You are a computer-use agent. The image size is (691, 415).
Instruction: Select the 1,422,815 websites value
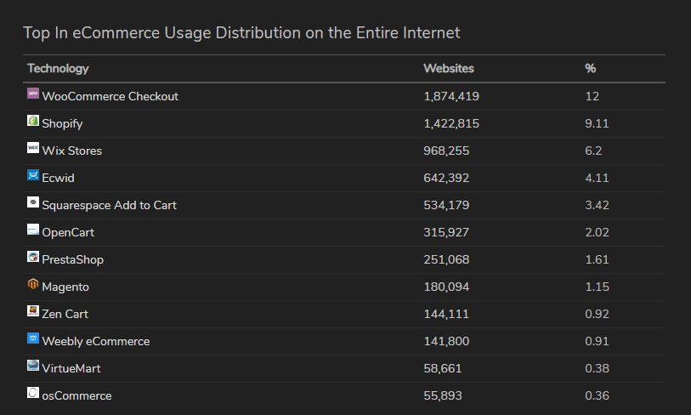451,123
